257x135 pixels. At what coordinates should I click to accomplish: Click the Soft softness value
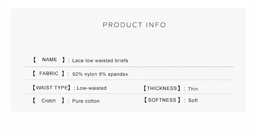[x=193, y=100]
